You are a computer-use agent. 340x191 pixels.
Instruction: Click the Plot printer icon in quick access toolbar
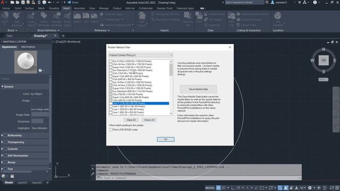pos(44,2)
